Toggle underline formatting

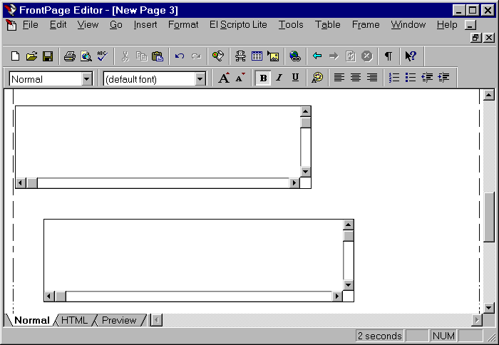295,77
